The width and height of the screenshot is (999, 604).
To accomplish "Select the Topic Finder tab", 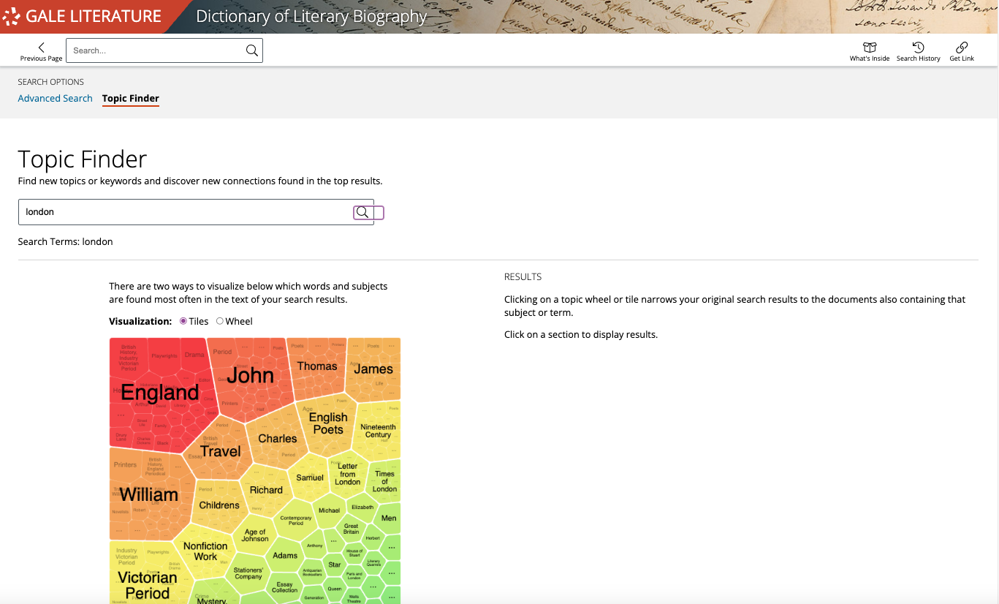I will click(131, 98).
